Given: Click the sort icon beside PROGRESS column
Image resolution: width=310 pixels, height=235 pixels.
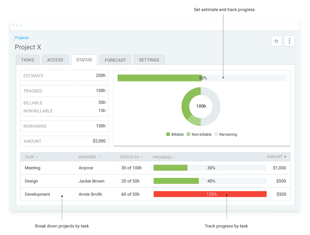Looking at the screenshot, I should [x=174, y=157].
